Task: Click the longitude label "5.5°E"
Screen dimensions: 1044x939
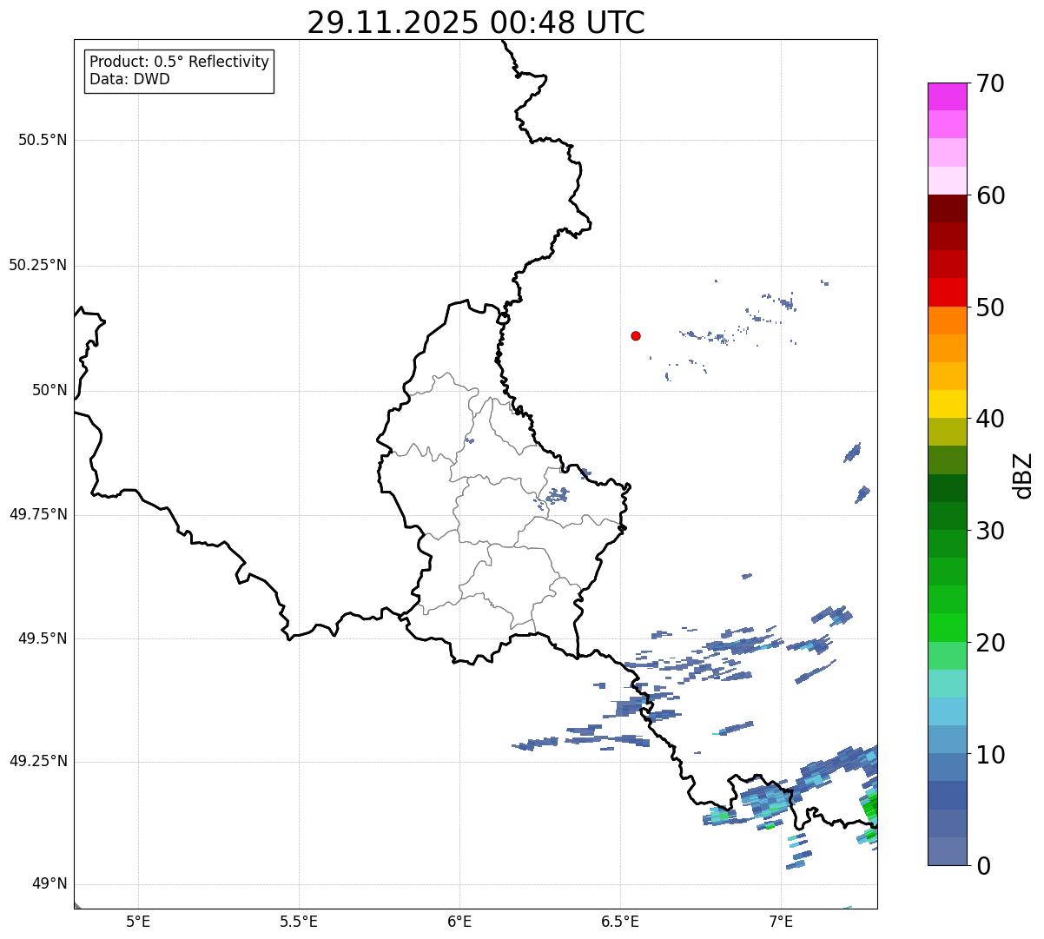Action: [x=299, y=922]
